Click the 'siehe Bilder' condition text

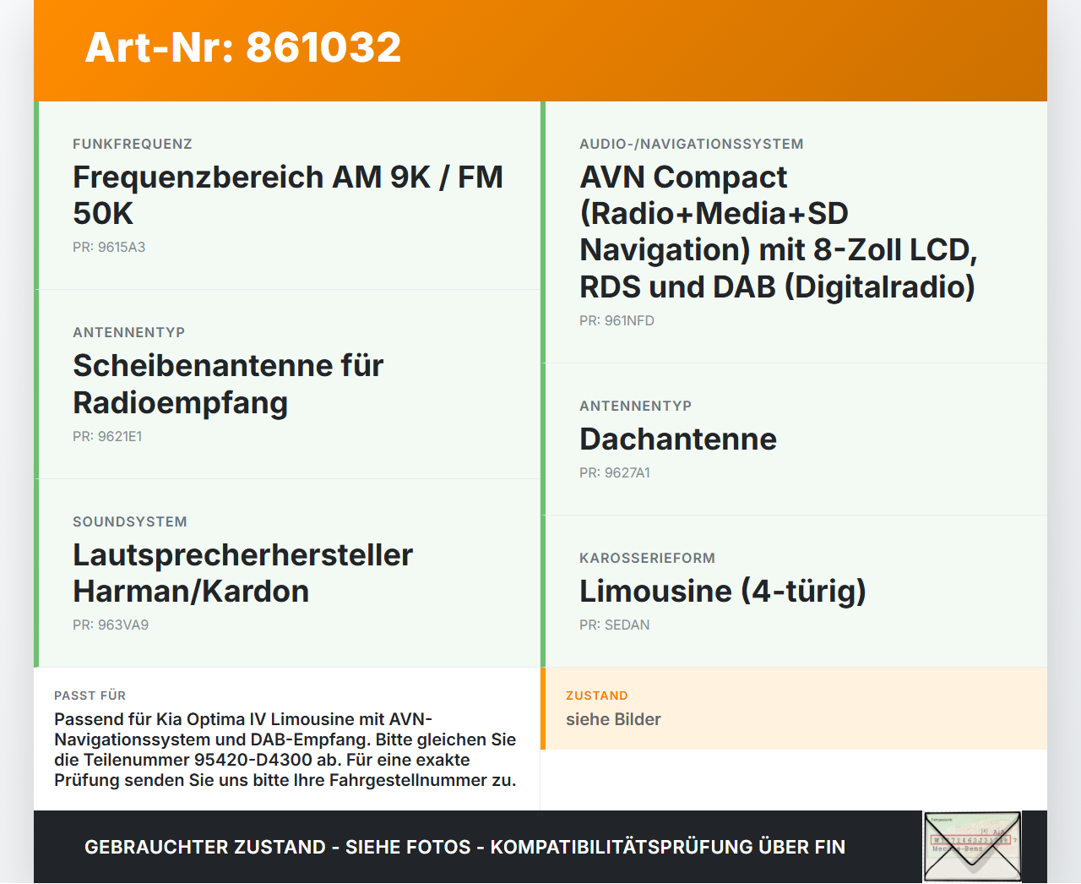coord(613,719)
